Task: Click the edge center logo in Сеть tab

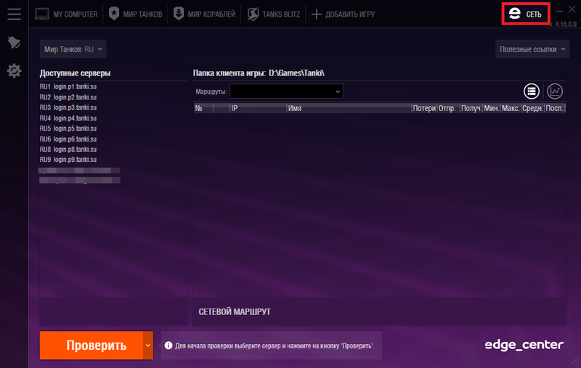Action: tap(514, 14)
